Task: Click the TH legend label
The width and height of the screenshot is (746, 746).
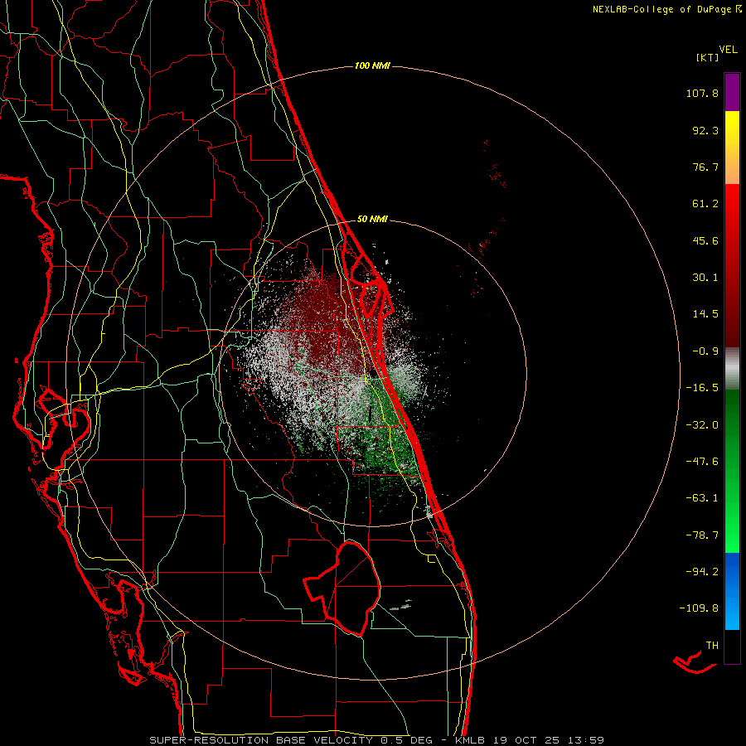Action: 712,646
